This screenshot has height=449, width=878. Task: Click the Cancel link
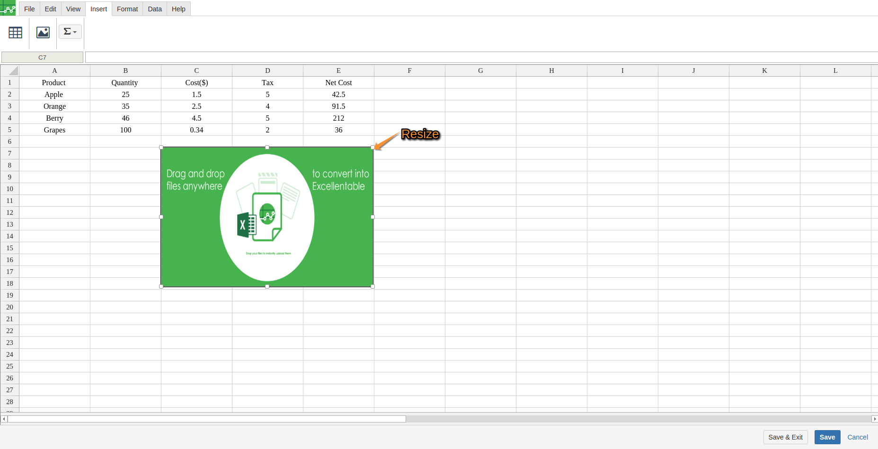(x=858, y=437)
